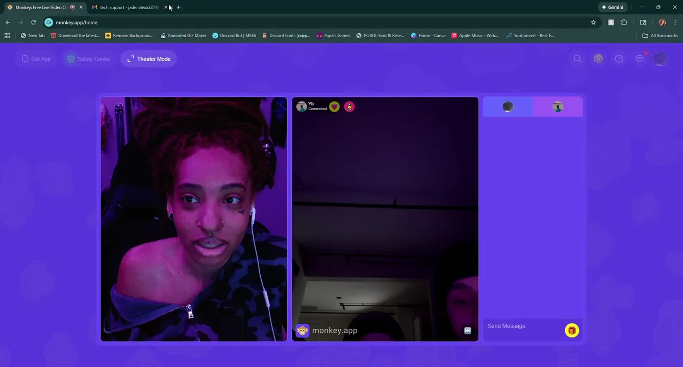The height and width of the screenshot is (367, 683).
Task: Close the Monkey browser tab
Action: [x=81, y=7]
